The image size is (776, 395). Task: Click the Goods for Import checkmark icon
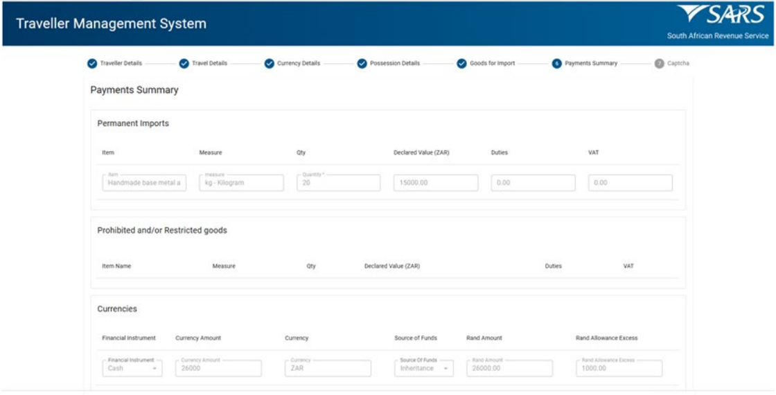click(461, 63)
